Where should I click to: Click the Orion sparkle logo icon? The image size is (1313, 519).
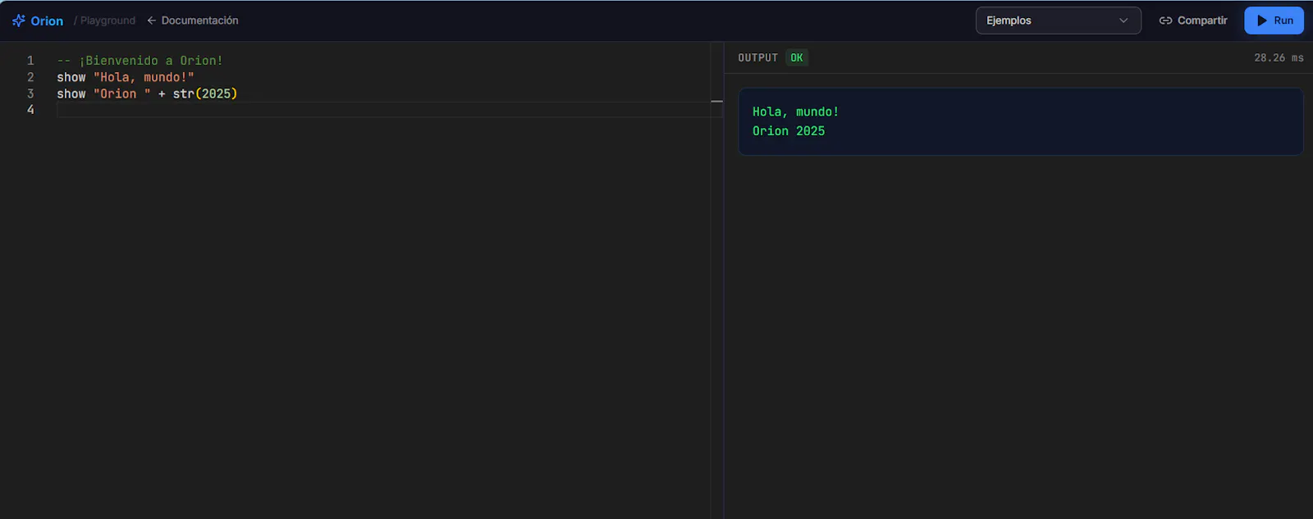pyautogui.click(x=19, y=20)
